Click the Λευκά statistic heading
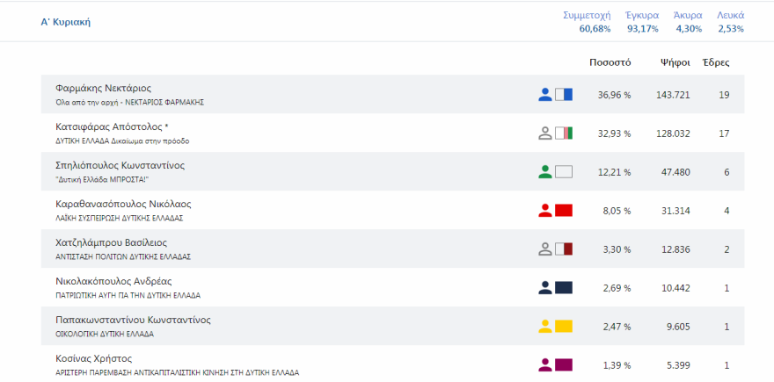This screenshot has width=774, height=382. tap(730, 15)
